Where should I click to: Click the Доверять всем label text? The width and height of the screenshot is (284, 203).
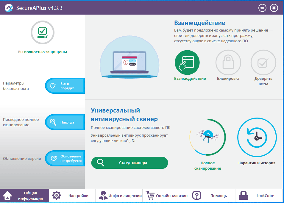(263, 81)
